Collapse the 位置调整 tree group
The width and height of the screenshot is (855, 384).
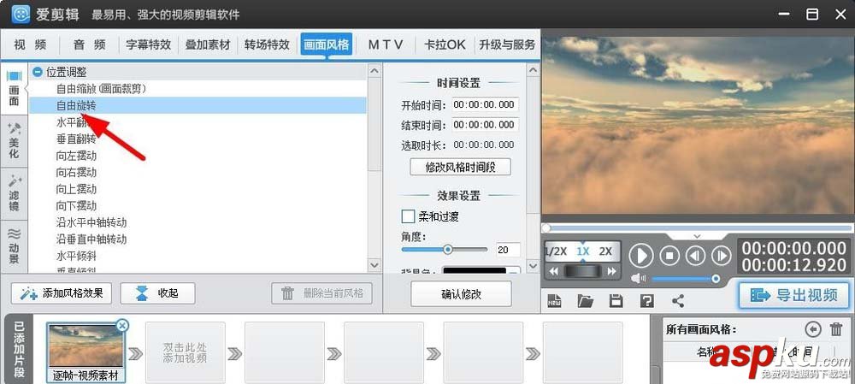(x=38, y=72)
